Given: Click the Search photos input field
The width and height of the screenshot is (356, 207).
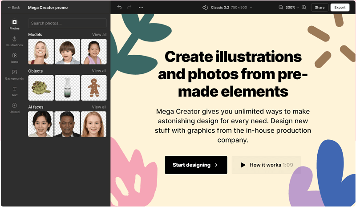Looking at the screenshot, I should pos(67,23).
